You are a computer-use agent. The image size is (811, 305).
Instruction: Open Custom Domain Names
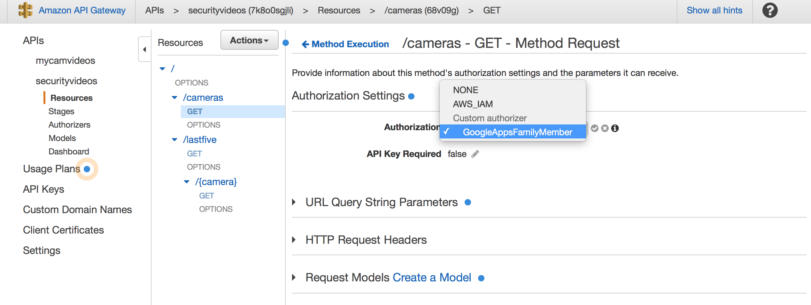pos(77,210)
